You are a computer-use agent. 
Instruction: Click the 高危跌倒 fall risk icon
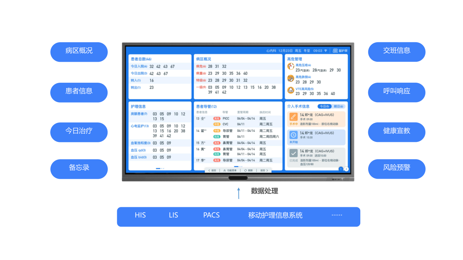click(x=290, y=78)
